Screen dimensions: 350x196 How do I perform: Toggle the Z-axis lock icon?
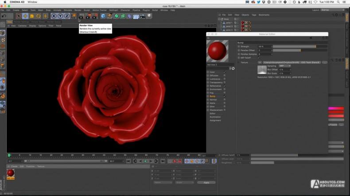click(67, 16)
